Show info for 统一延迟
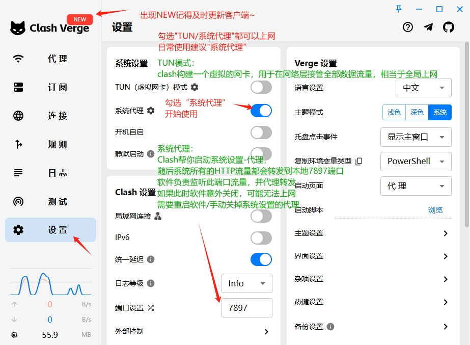 [151, 259]
